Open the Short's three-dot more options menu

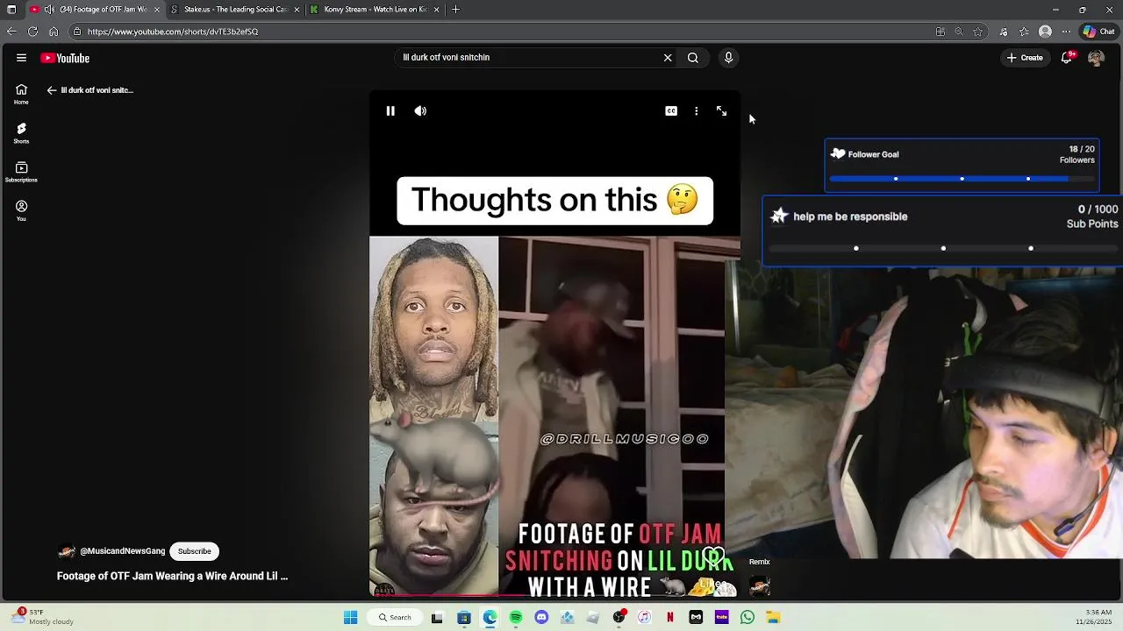(697, 111)
